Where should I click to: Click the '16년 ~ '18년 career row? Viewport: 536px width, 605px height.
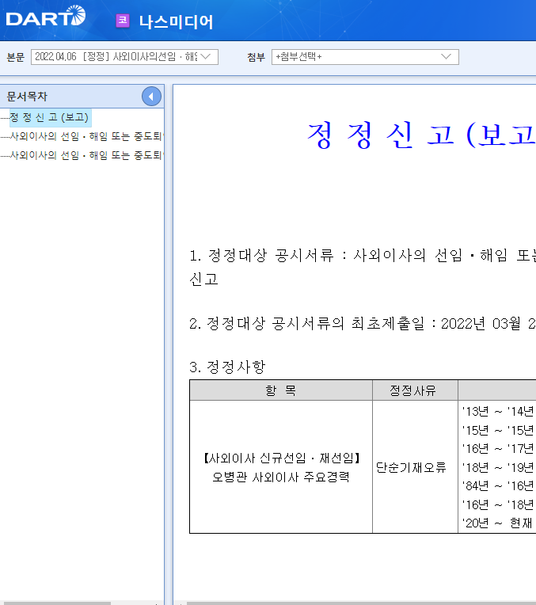pos(498,504)
